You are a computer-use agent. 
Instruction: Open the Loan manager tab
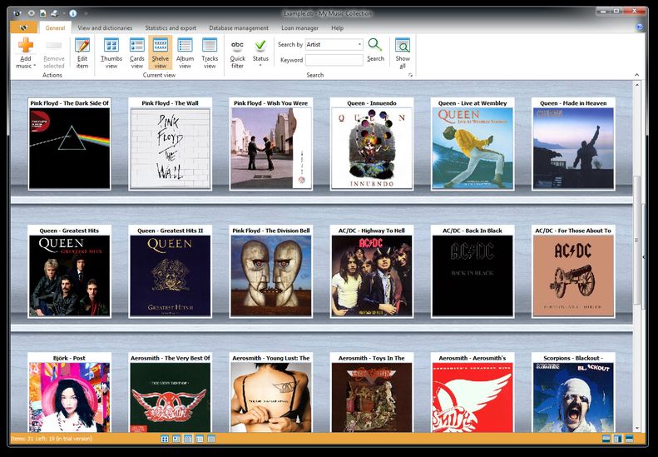click(299, 28)
